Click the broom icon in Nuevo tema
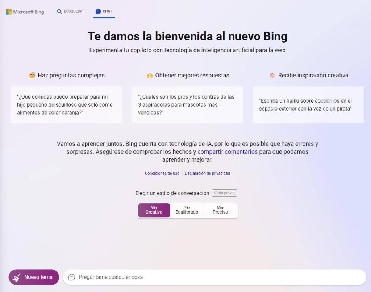 (x=17, y=277)
